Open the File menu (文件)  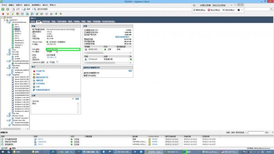click(x=4, y=5)
